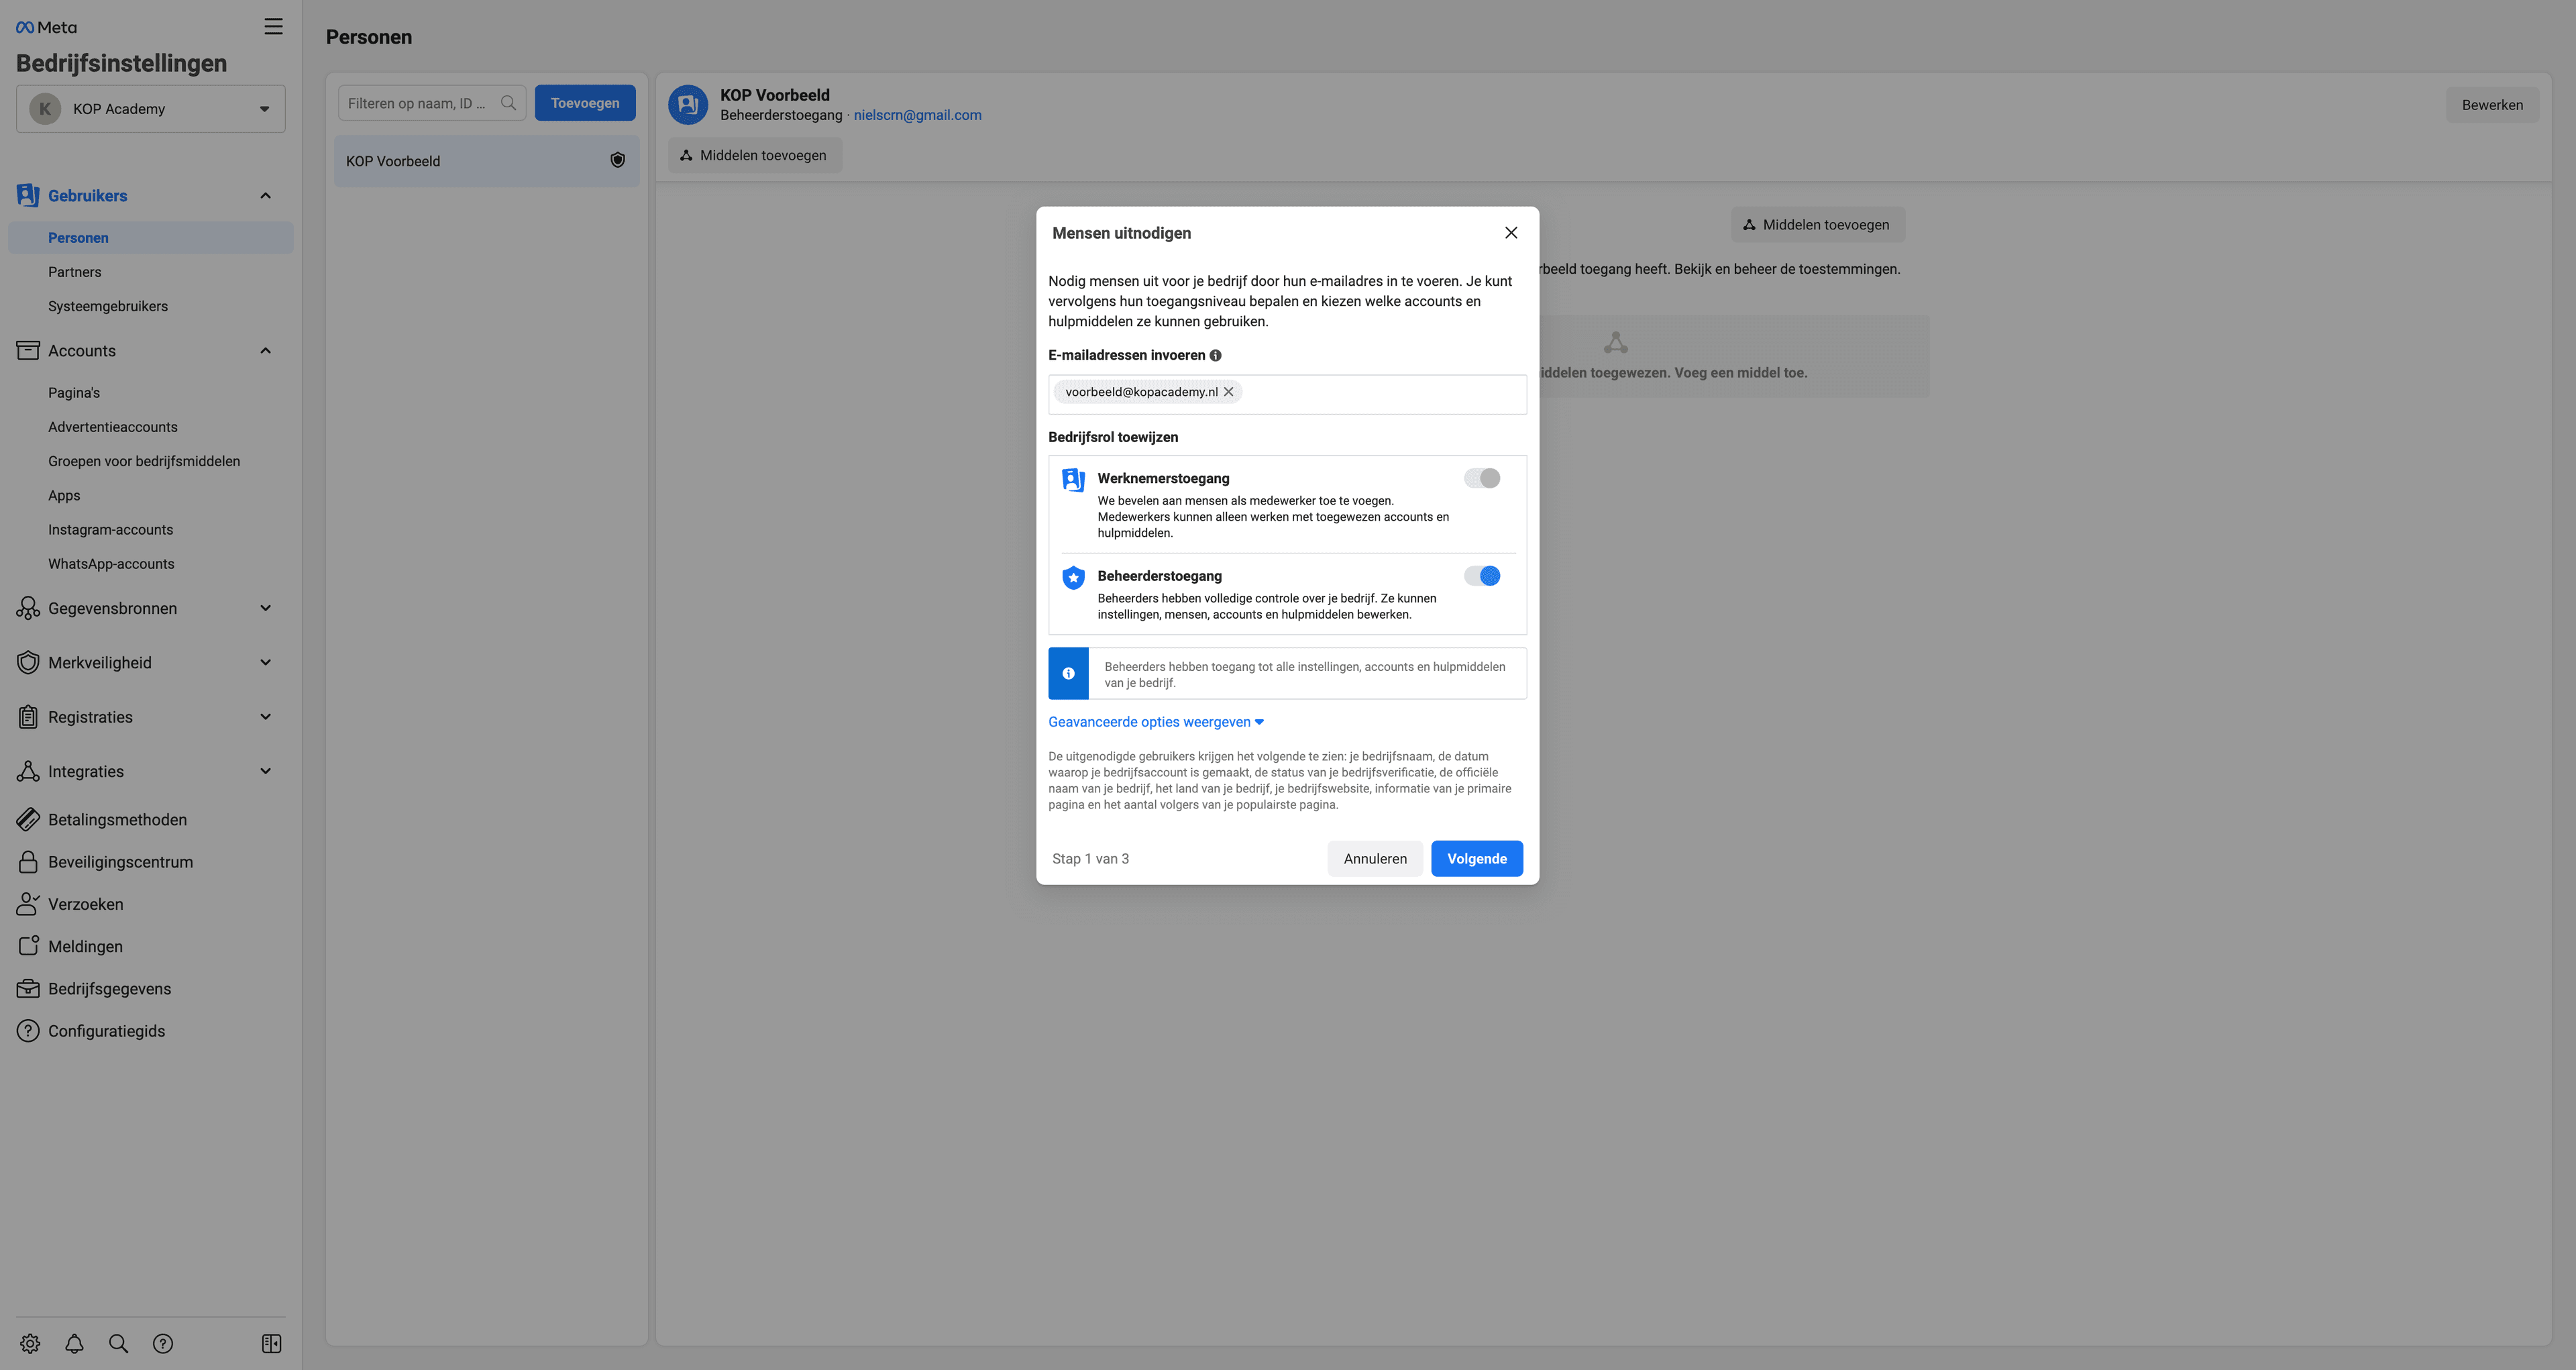Collapse the Gebruikers section
2576x1370 pixels.
click(265, 195)
